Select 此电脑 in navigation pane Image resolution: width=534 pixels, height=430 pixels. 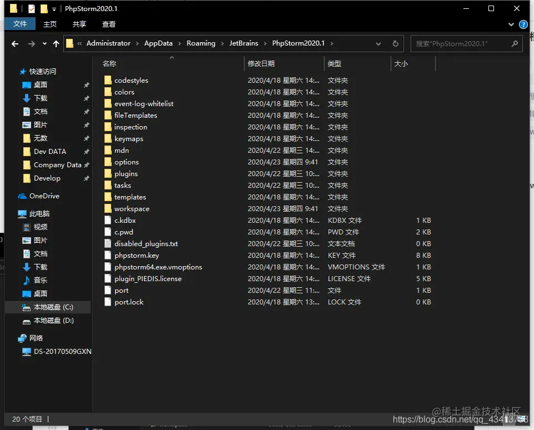pos(39,214)
